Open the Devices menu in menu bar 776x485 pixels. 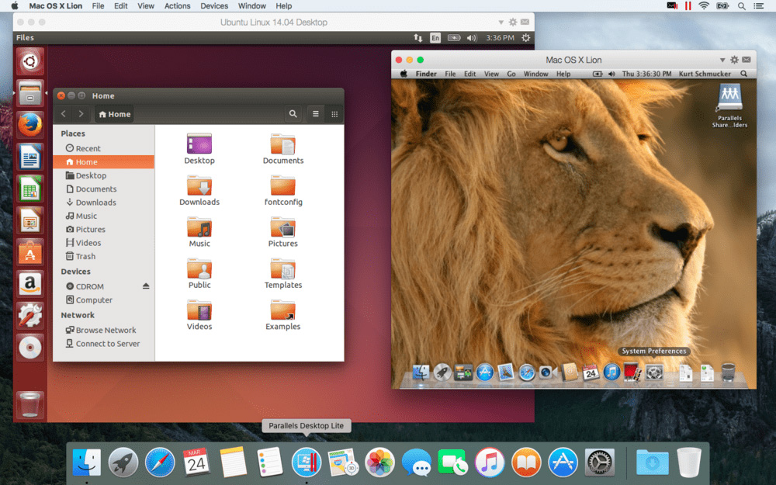pos(214,5)
